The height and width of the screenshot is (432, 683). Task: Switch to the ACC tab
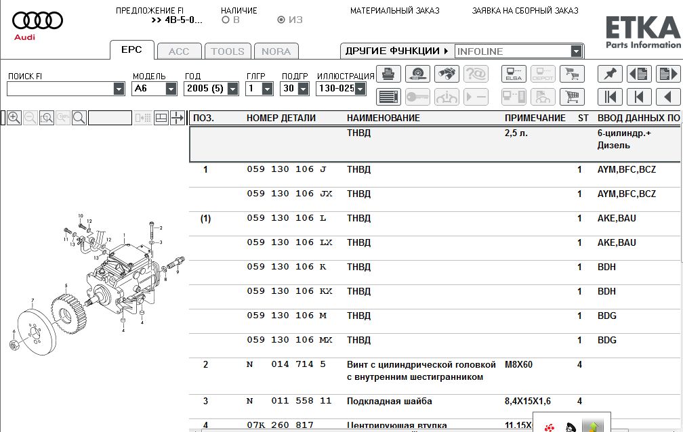179,51
